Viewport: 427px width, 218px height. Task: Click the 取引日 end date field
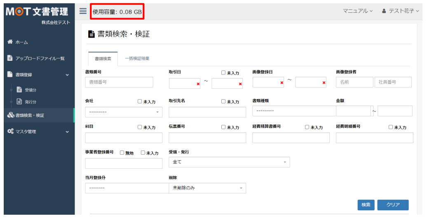pos(227,83)
